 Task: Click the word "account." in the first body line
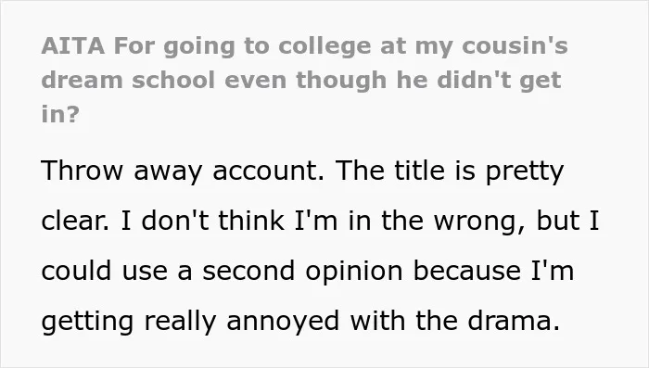tap(268, 171)
